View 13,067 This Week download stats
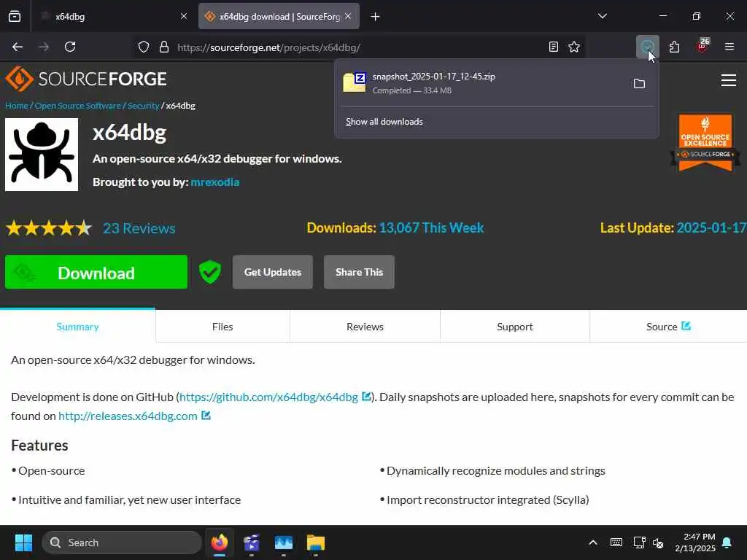Viewport: 747px width, 560px height. pos(431,227)
